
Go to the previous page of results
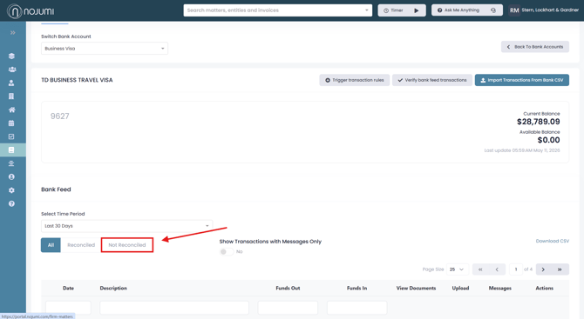point(497,269)
